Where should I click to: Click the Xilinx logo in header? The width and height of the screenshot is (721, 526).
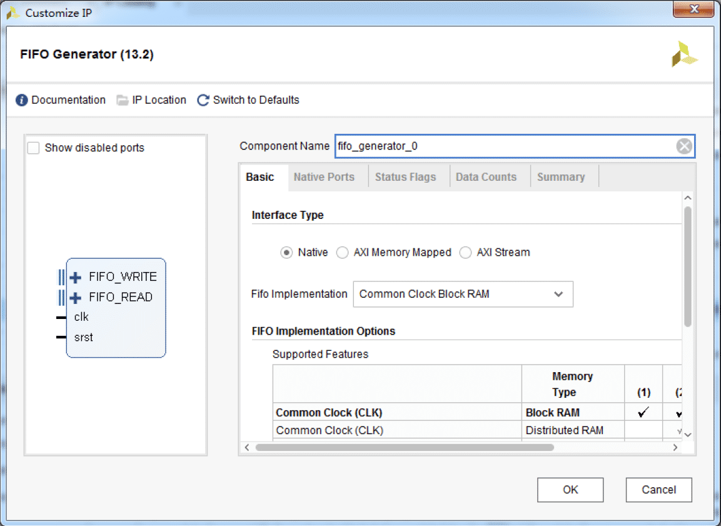click(684, 54)
